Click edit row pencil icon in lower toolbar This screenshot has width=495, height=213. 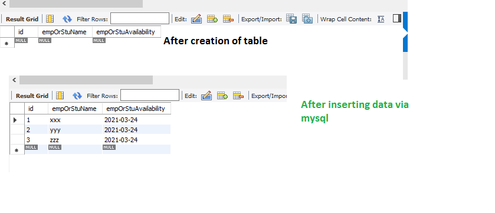point(206,96)
